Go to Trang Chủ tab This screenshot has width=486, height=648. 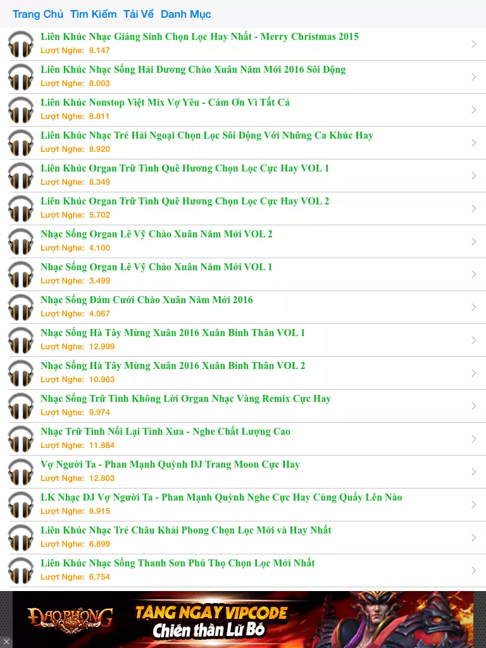pos(37,14)
